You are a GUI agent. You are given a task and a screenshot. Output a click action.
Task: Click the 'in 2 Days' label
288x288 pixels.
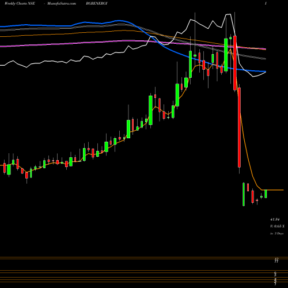pos(276,233)
